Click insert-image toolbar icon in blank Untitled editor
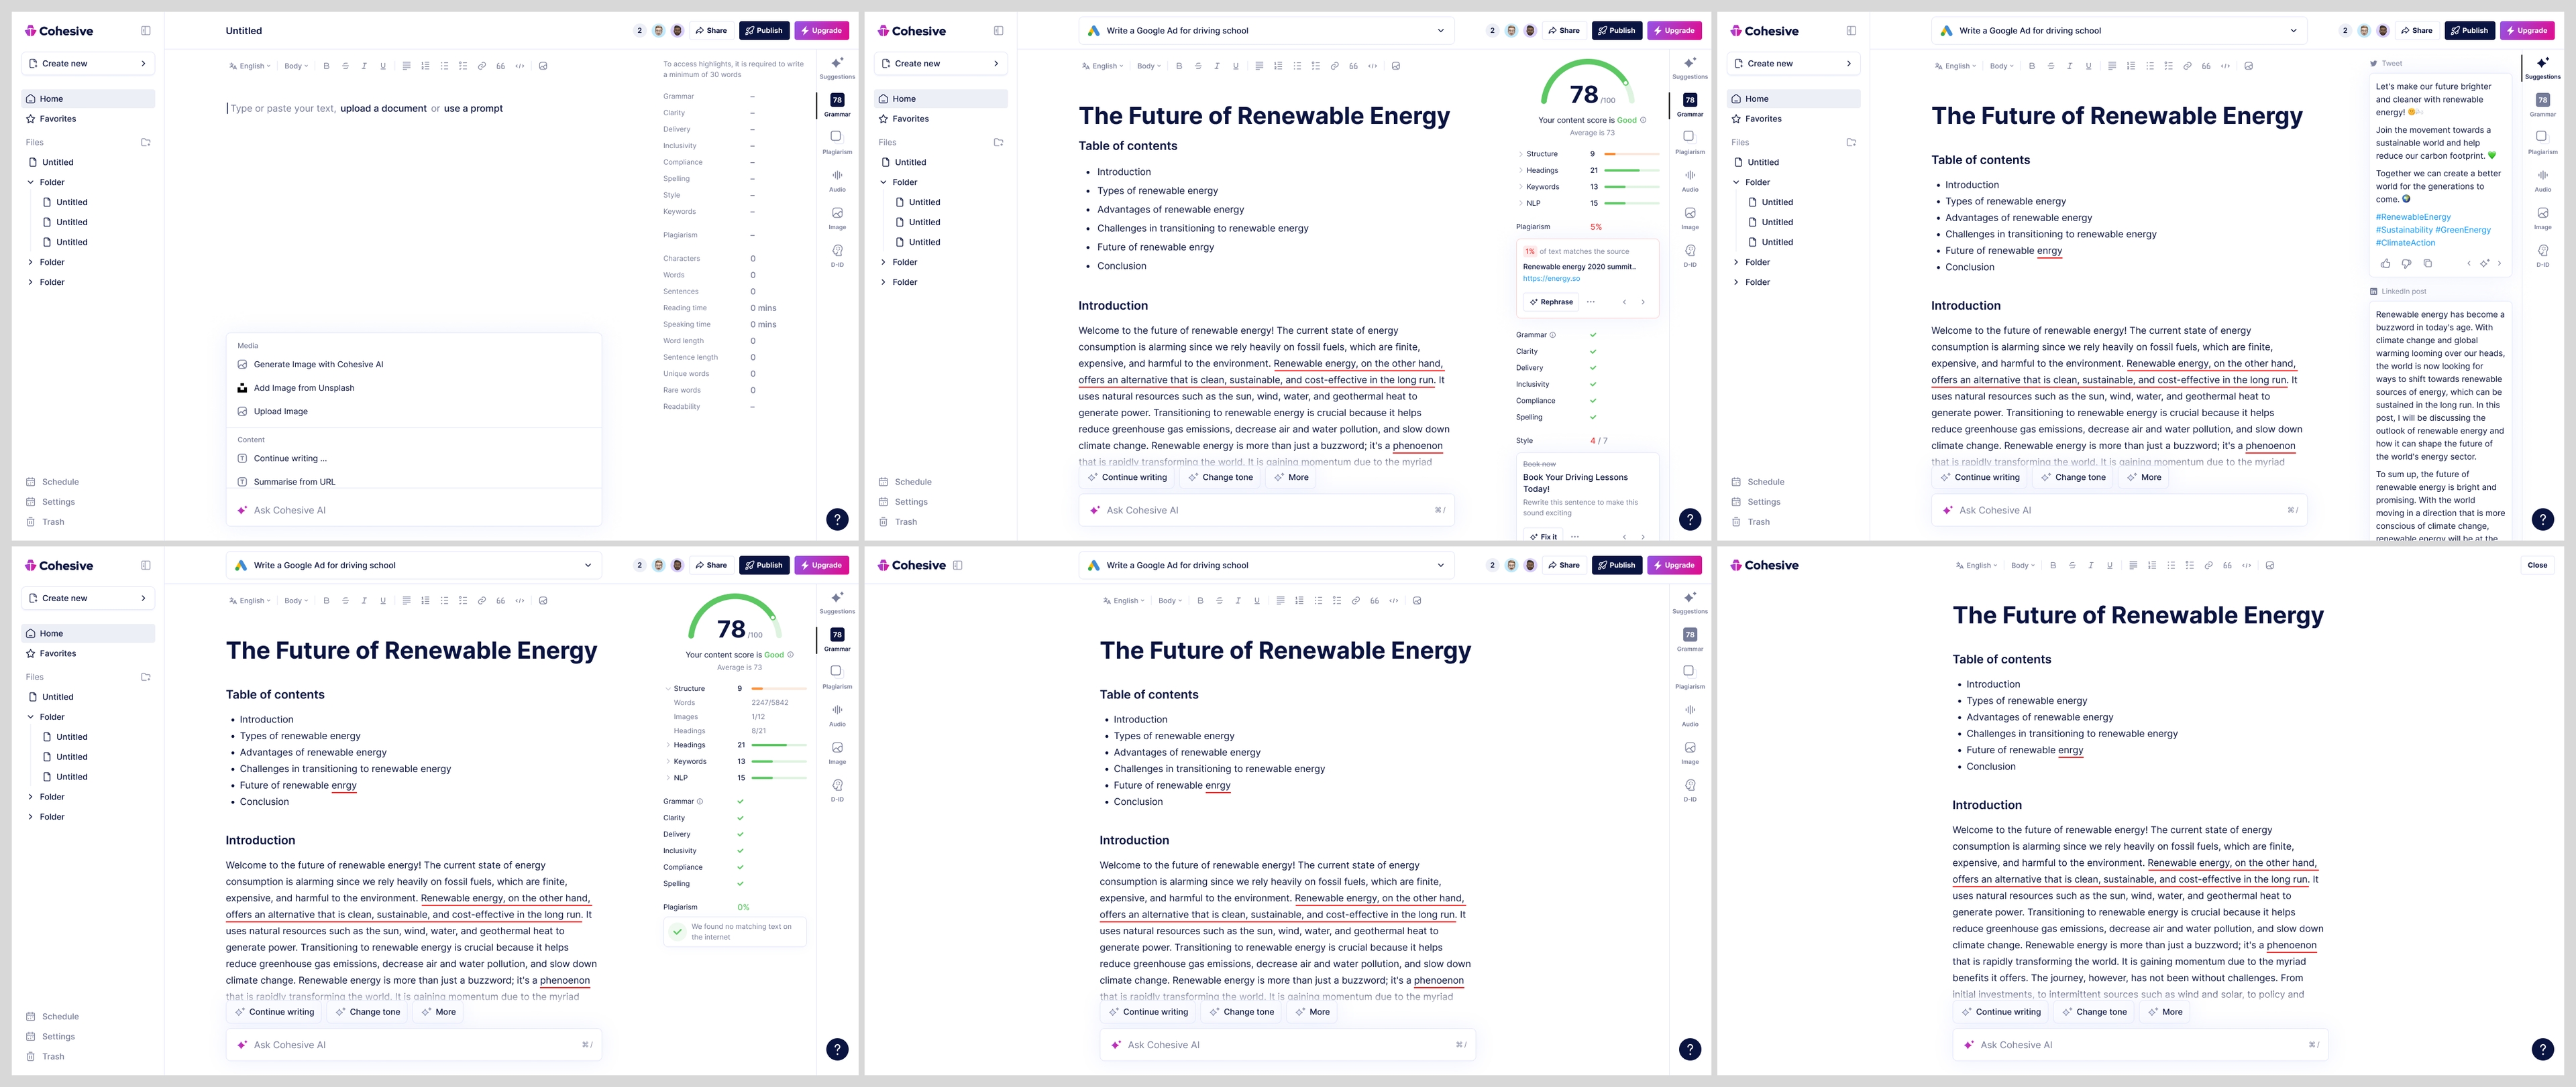Screen dimensions: 2576x1087 543,66
